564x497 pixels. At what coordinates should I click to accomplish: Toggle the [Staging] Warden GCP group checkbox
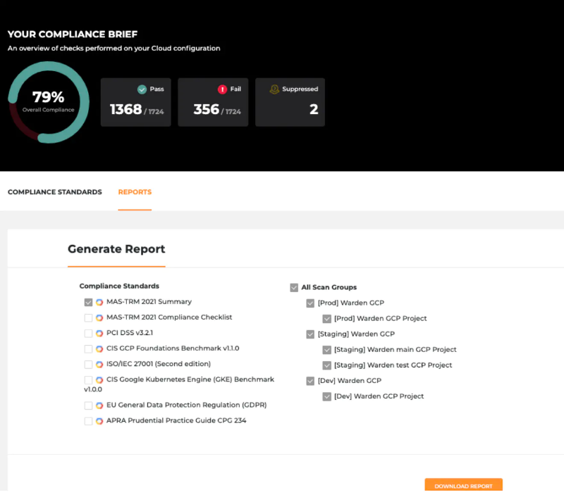coord(310,334)
